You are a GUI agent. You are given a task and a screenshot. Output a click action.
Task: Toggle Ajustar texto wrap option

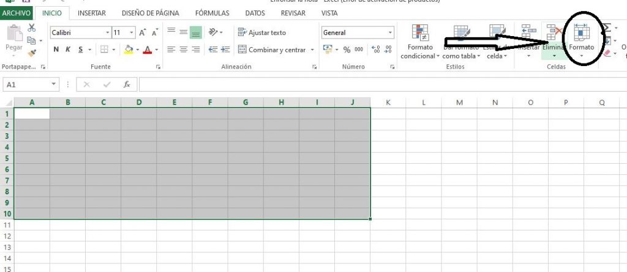[x=262, y=32]
